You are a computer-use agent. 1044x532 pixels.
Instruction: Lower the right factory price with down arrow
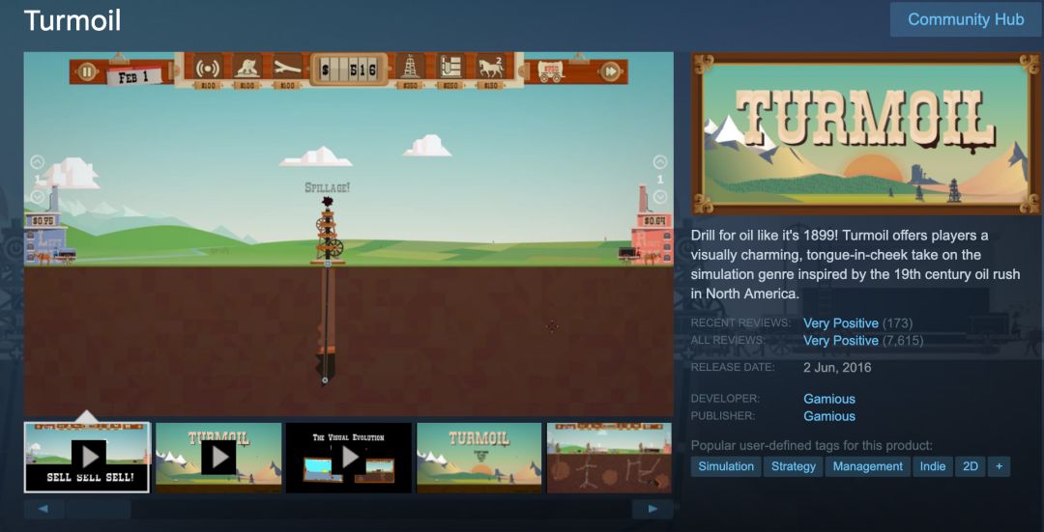[660, 197]
